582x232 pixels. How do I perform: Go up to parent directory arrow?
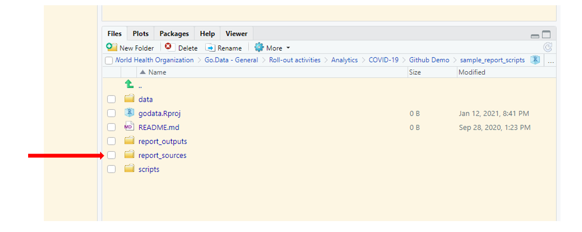tap(129, 85)
